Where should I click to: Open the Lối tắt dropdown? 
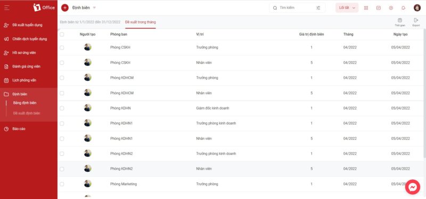(347, 8)
